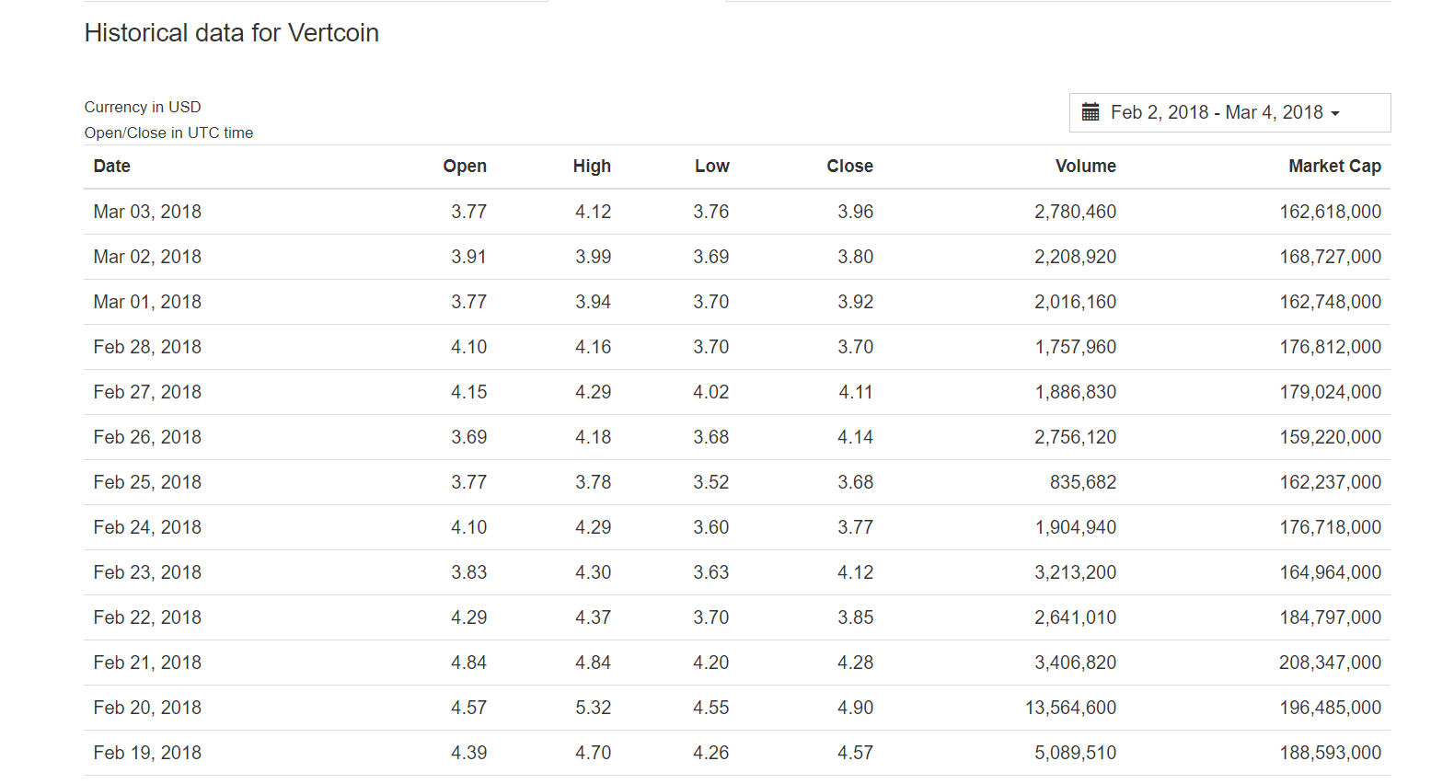This screenshot has width=1454, height=784.
Task: Select the Feb 22, 2018 date cell
Action: coord(147,617)
